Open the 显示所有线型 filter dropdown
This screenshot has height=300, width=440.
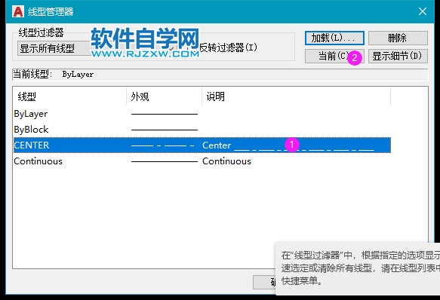[x=97, y=48]
